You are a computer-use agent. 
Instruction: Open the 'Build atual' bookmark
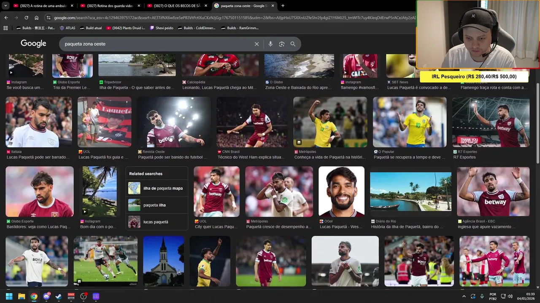click(90, 28)
